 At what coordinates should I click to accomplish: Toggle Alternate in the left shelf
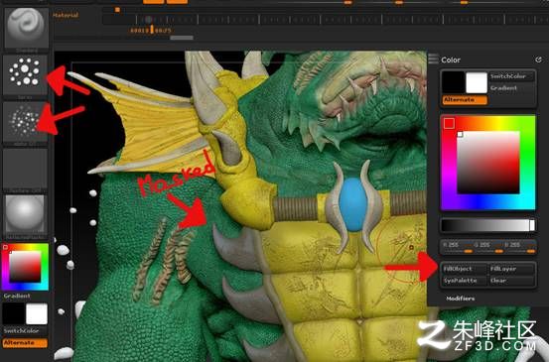coord(25,343)
